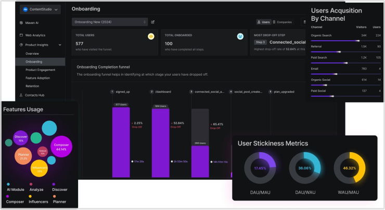The image size is (385, 210).
Task: Click the 17m 20s time marker
Action: (138, 162)
